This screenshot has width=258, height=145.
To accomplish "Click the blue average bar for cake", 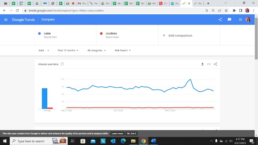I will (x=44, y=98).
